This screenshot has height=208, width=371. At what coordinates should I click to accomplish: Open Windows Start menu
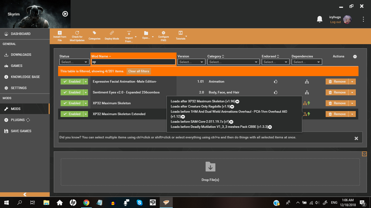pos(6,203)
